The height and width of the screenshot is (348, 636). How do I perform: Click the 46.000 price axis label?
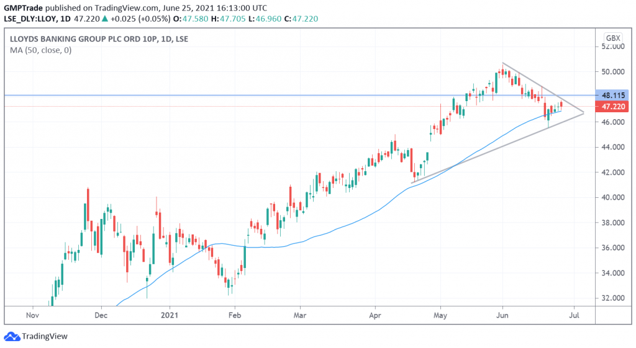(613, 122)
